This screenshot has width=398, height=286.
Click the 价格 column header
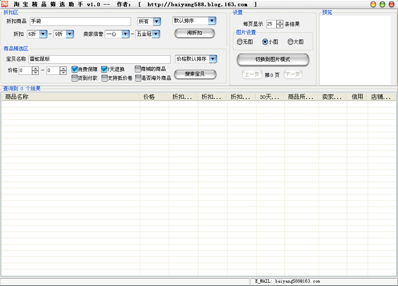(x=154, y=97)
